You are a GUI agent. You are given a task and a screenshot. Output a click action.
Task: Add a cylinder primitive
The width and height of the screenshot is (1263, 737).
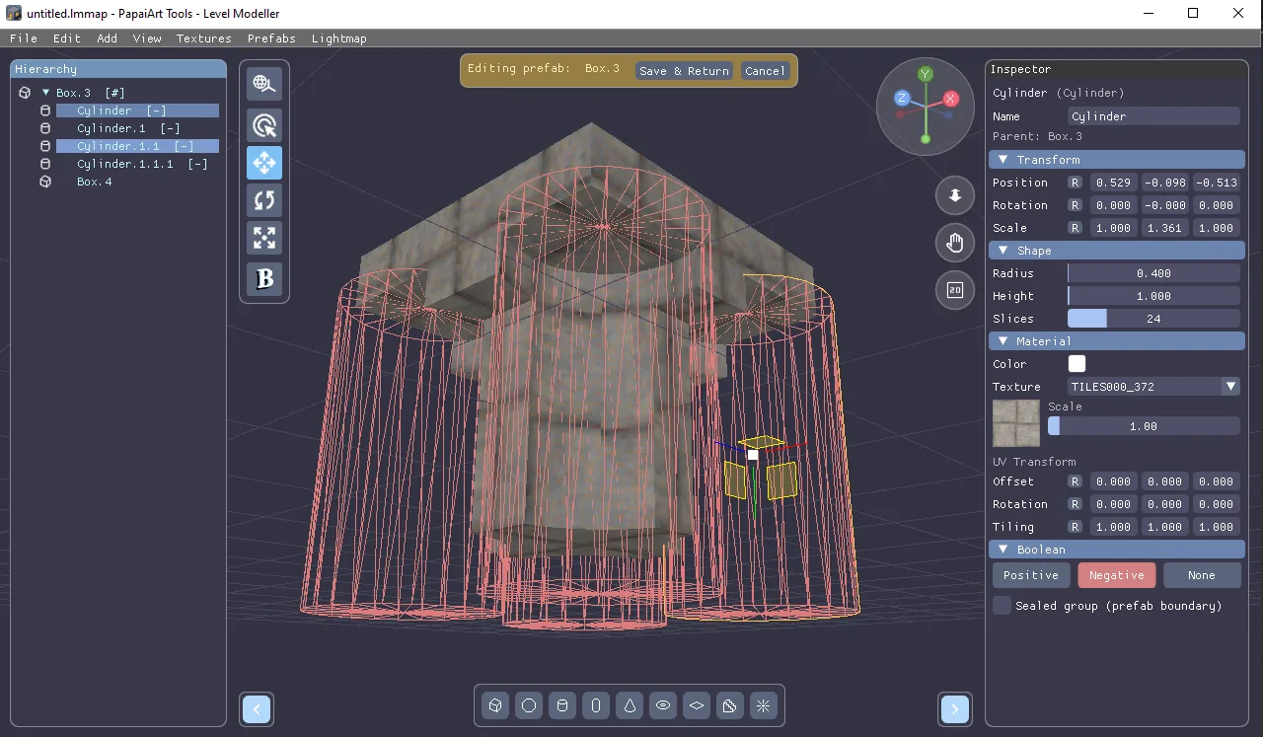pos(562,705)
